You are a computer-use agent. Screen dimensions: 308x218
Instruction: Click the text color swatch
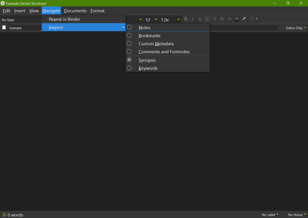tap(237, 19)
